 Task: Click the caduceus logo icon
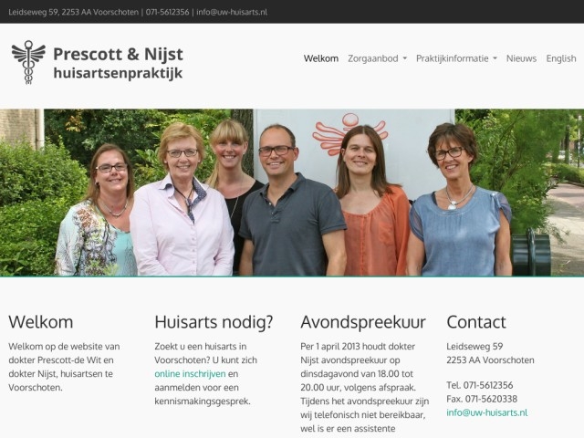(x=28, y=62)
